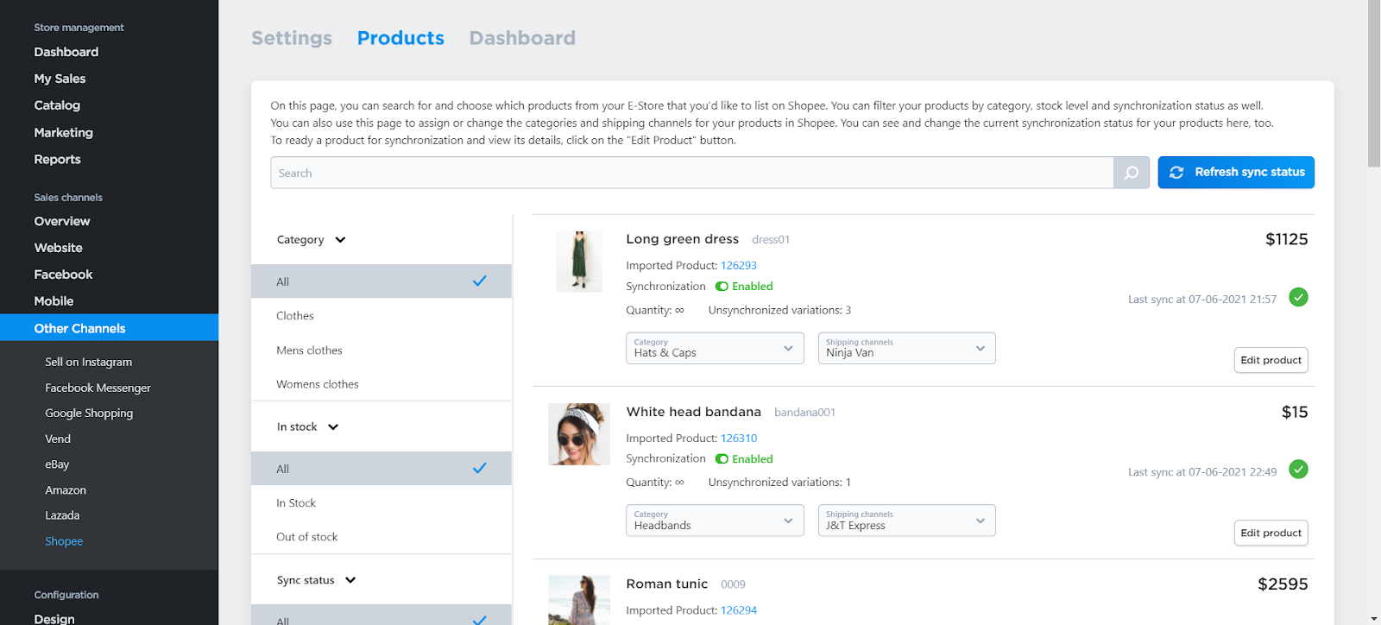Click Roman tunic product title
Image resolution: width=1381 pixels, height=625 pixels.
coord(666,584)
